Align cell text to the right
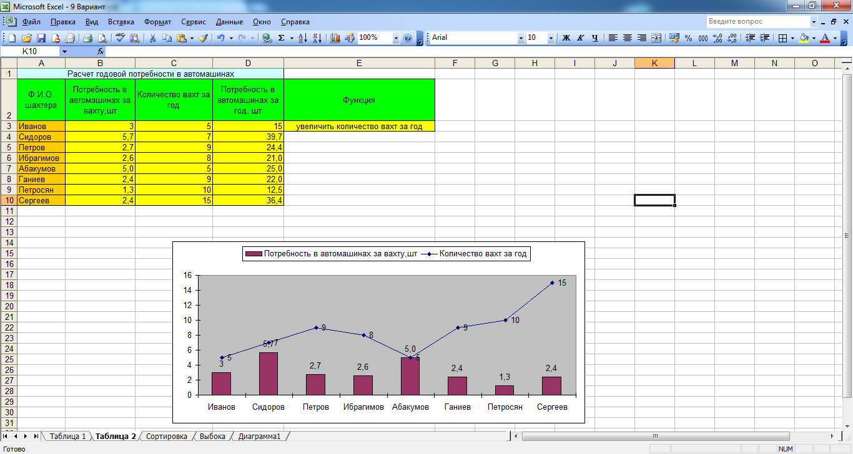The width and height of the screenshot is (853, 454). click(642, 38)
